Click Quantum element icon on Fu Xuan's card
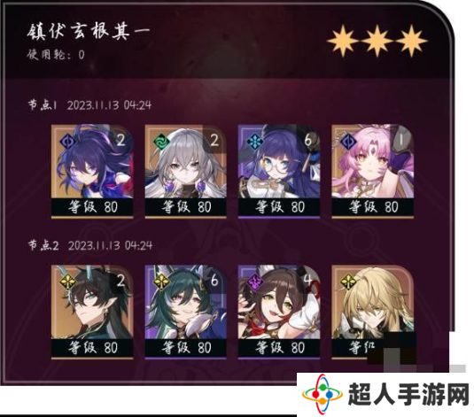 346,141
